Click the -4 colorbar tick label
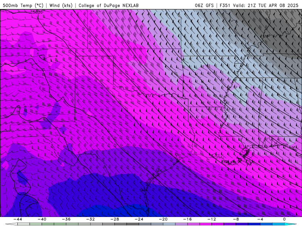Screen dimensions: 302x226 pos(260,219)
